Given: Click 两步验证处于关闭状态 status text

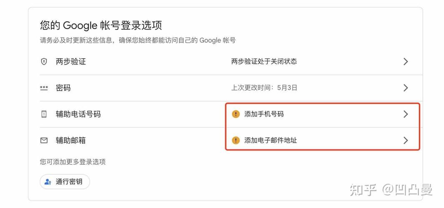Looking at the screenshot, I should (x=264, y=62).
